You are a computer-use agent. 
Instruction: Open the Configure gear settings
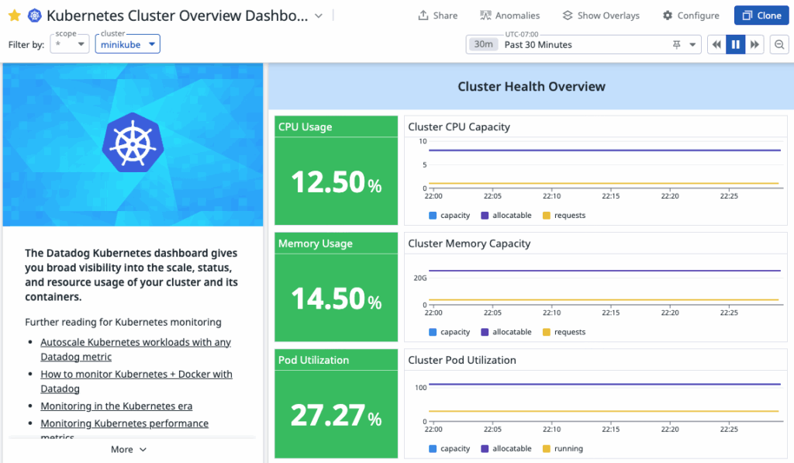point(691,16)
